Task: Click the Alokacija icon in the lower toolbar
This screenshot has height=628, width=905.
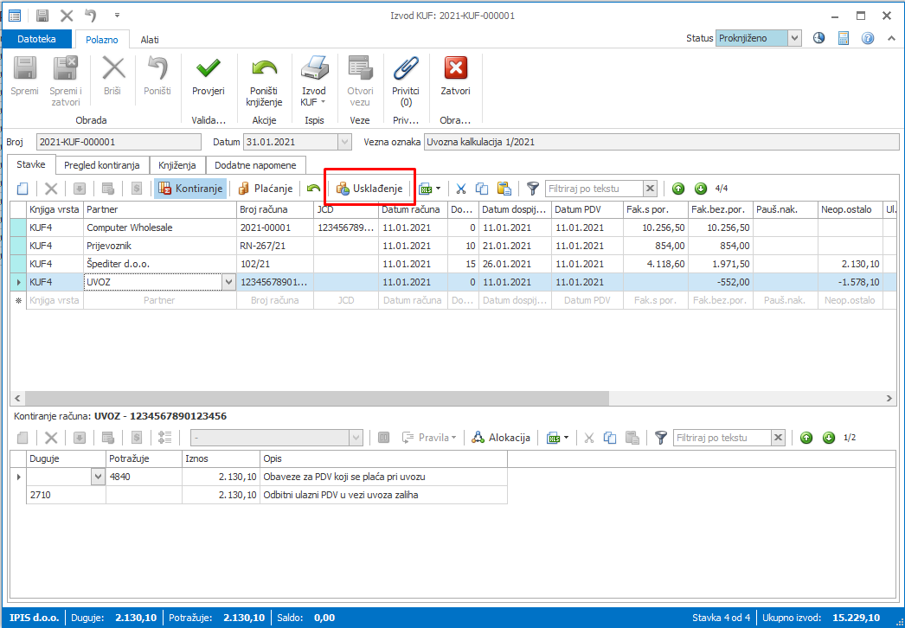Action: pyautogui.click(x=478, y=438)
